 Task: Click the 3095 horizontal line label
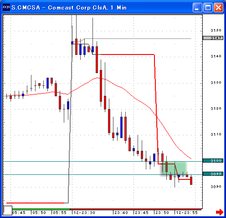tap(213, 174)
